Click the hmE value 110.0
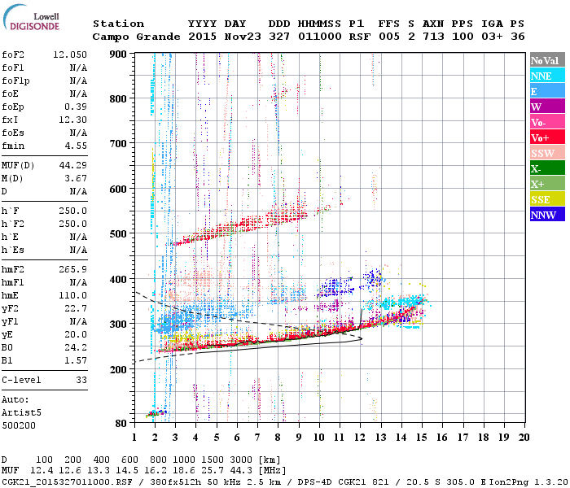 coord(72,295)
